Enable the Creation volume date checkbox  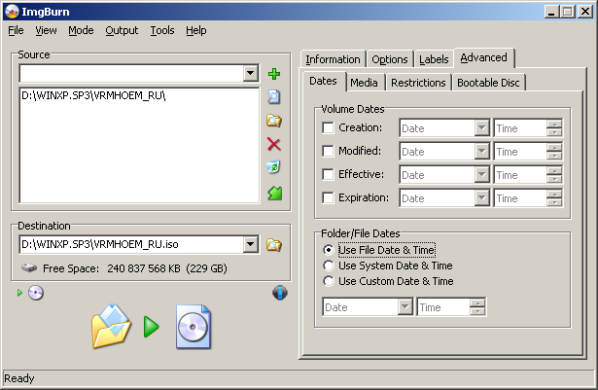coord(328,127)
